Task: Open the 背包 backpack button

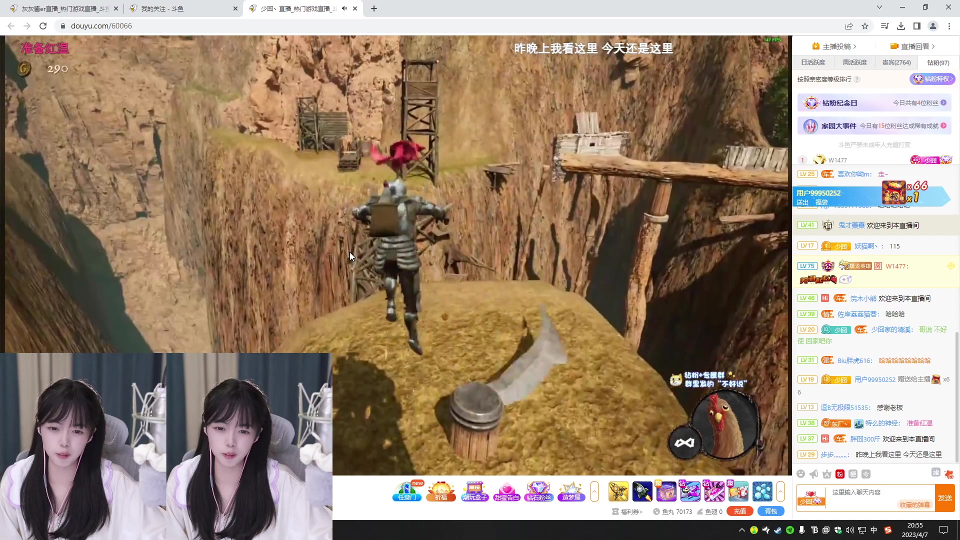Action: click(x=771, y=511)
